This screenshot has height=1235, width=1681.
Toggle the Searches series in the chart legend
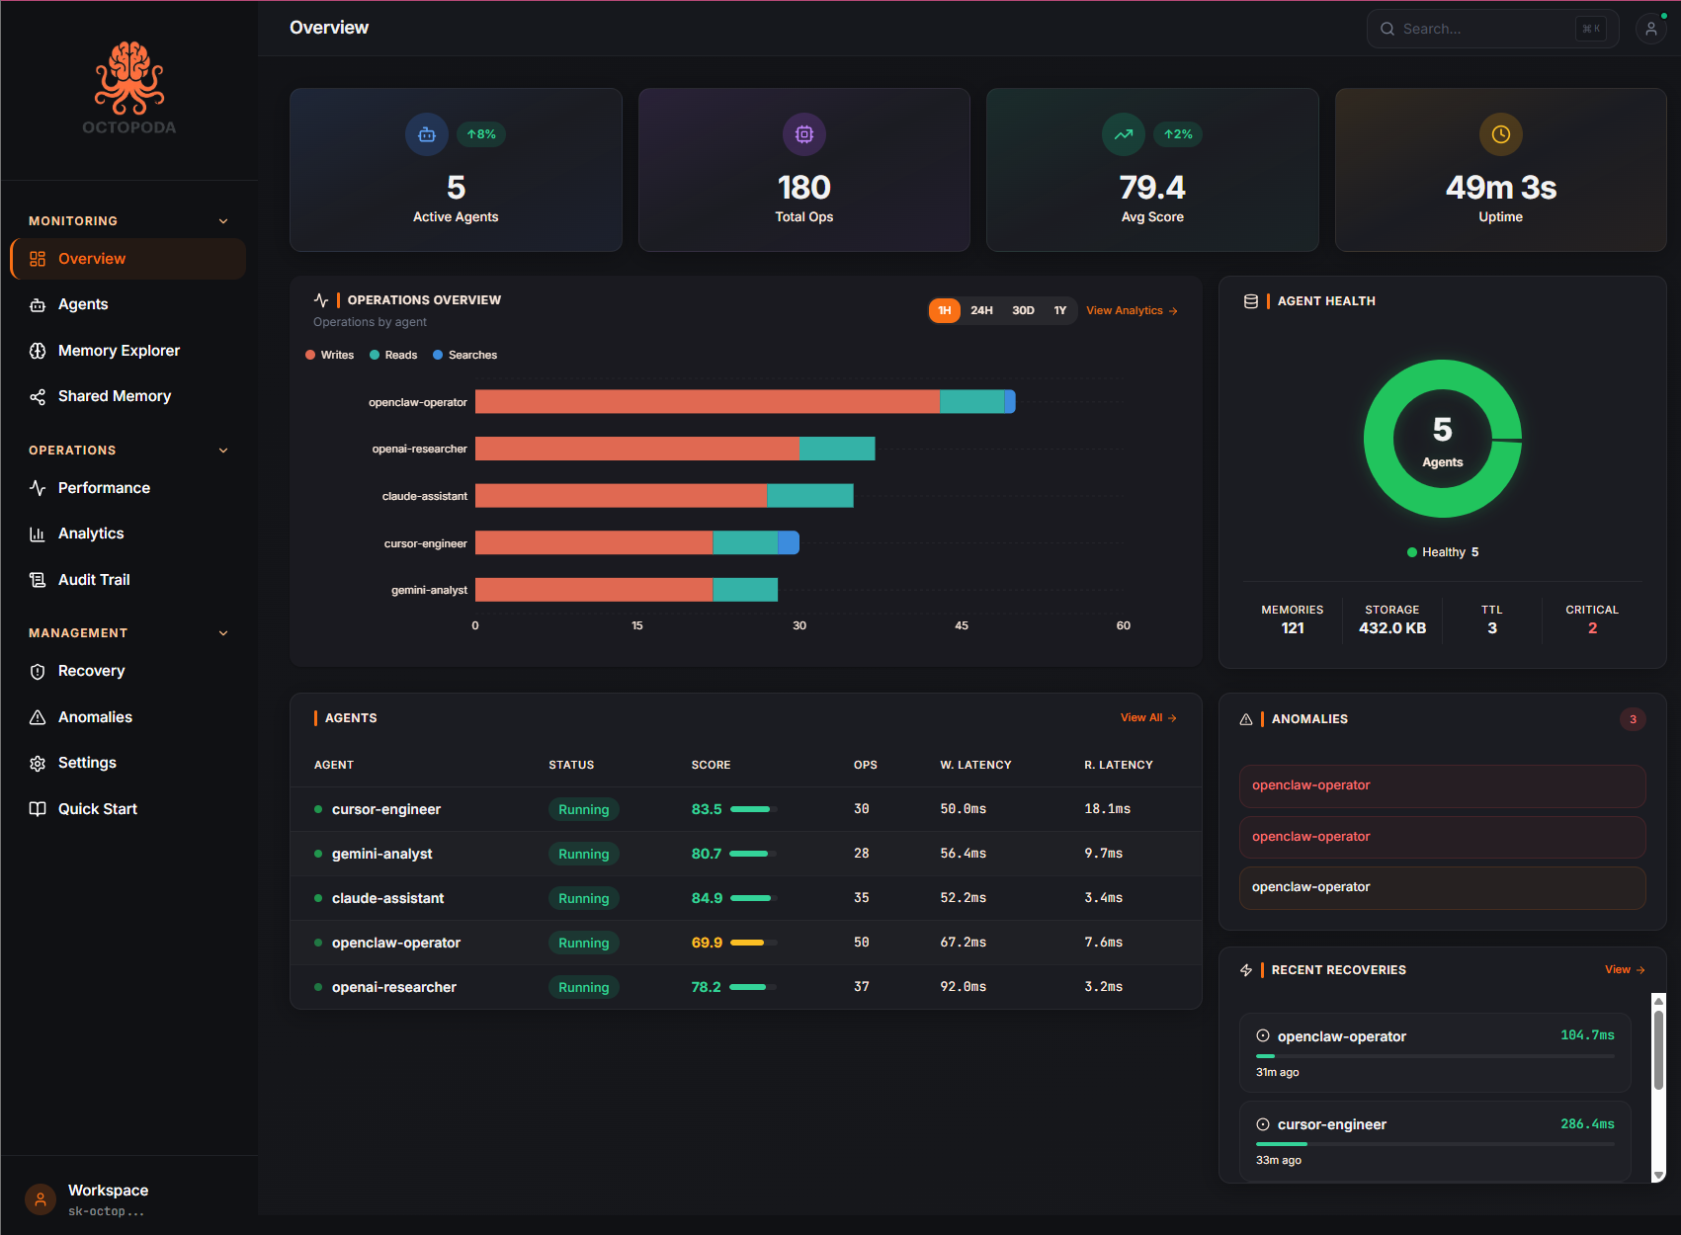464,355
